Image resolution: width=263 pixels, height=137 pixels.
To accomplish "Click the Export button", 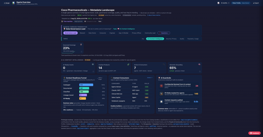I will [256, 3].
